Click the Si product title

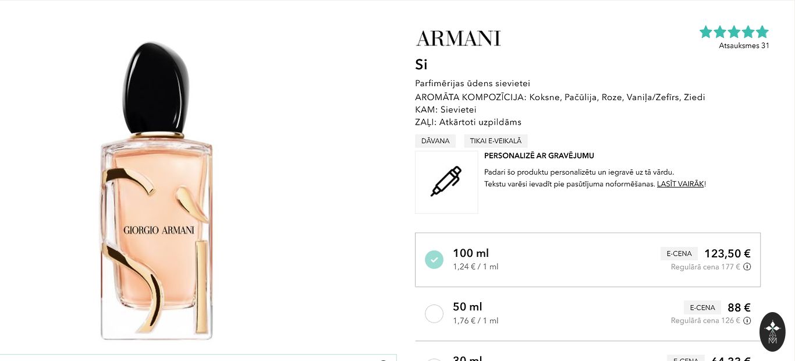tap(421, 64)
